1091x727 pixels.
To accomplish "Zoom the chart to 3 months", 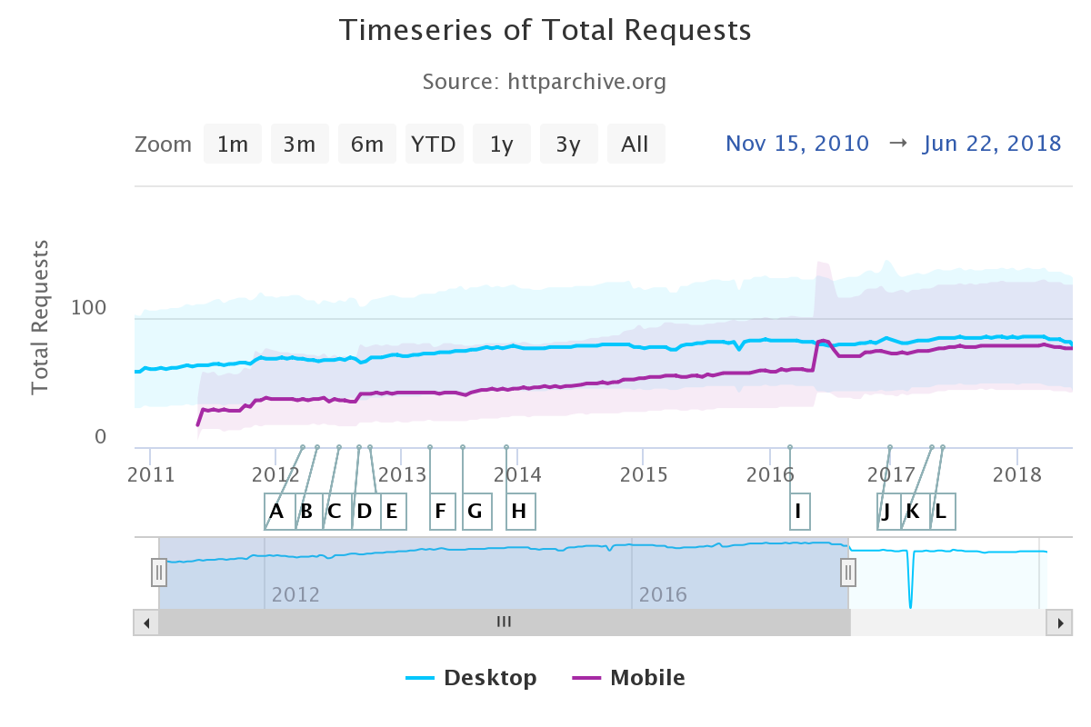I will coord(300,143).
